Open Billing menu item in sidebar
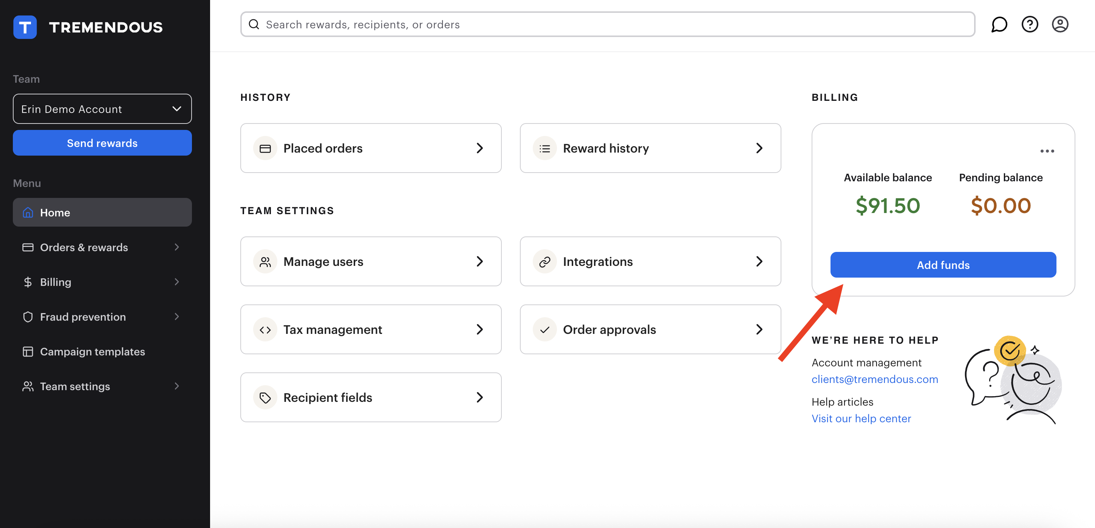Viewport: 1095px width, 528px height. (102, 282)
